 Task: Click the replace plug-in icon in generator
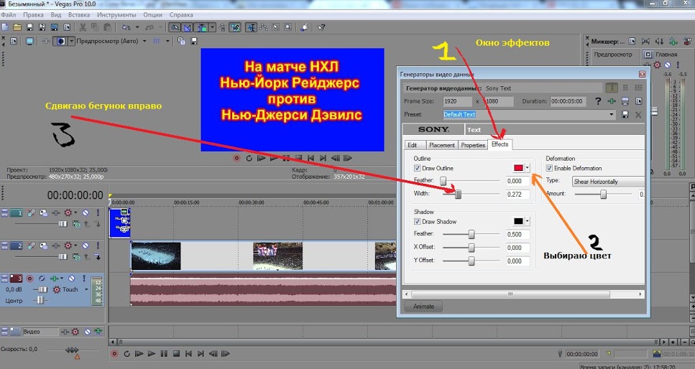tap(612, 101)
